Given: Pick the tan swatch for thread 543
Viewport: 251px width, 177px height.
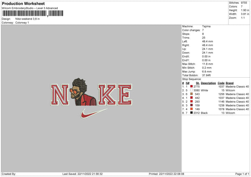Looking at the screenshot, I should click(x=192, y=94).
